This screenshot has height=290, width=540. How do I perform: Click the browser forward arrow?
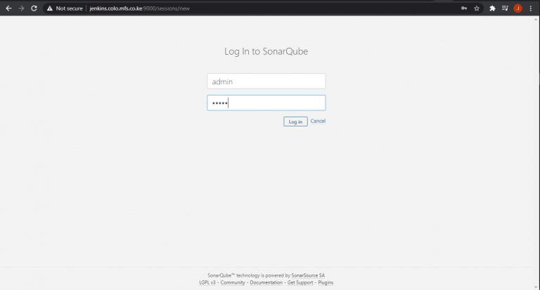21,8
